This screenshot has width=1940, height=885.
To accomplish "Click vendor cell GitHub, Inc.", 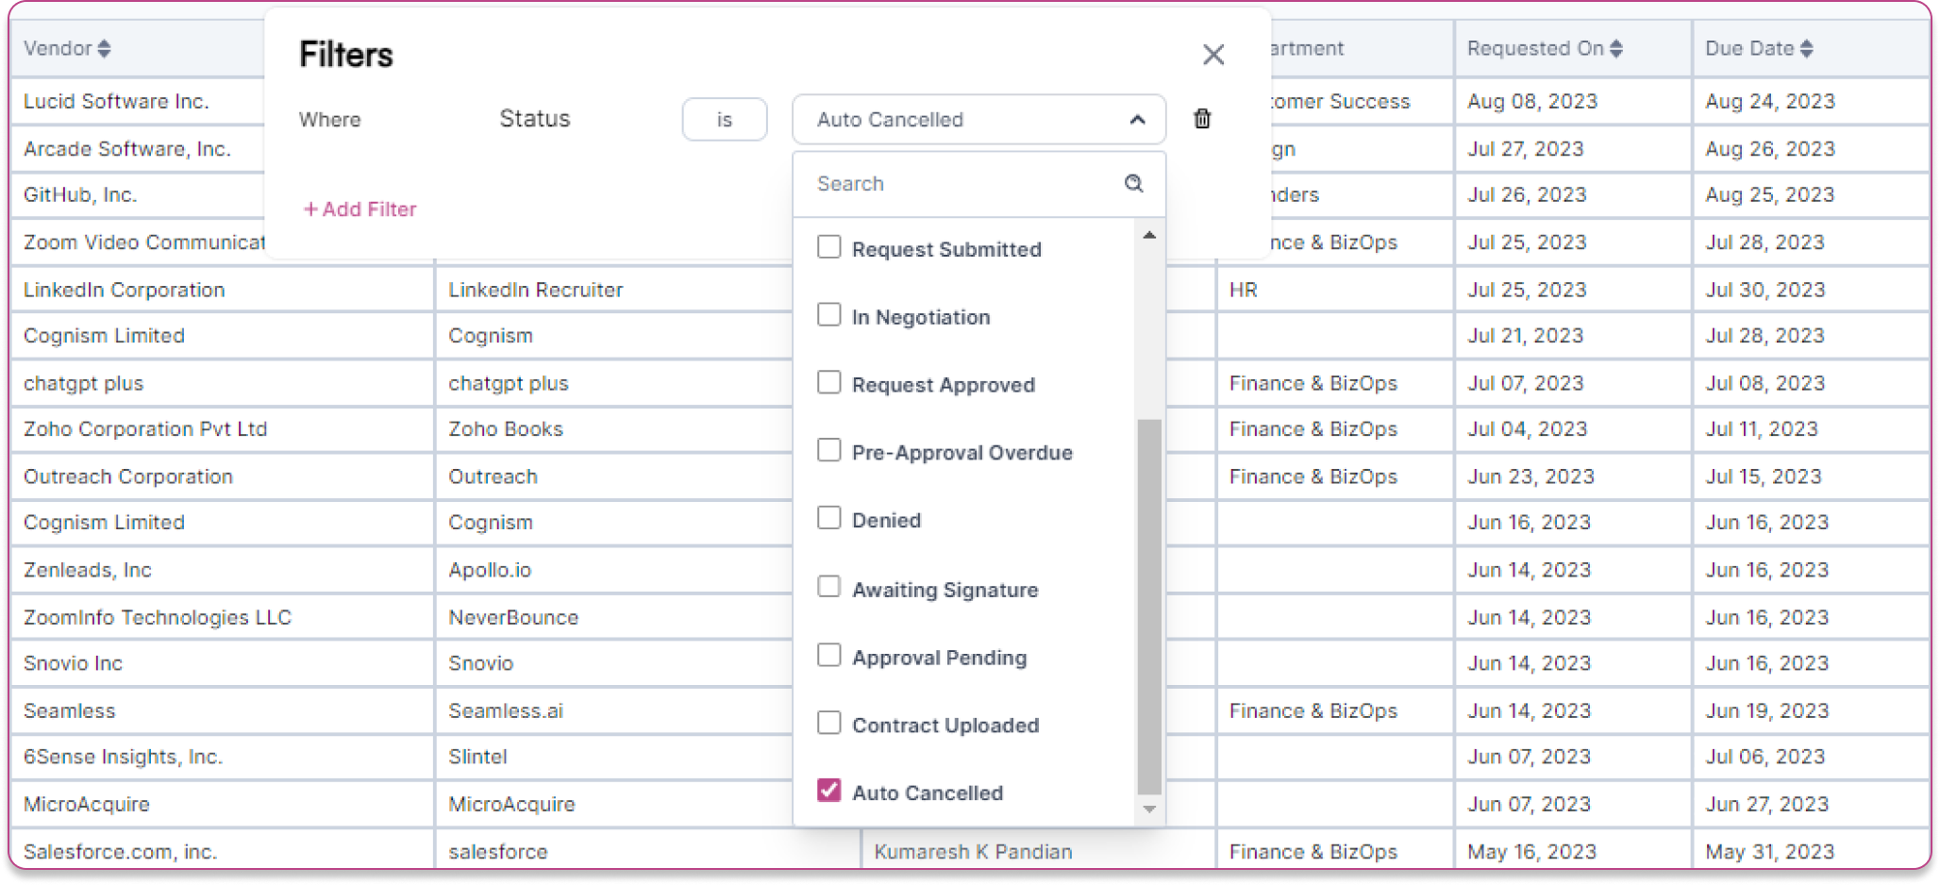I will 80,195.
